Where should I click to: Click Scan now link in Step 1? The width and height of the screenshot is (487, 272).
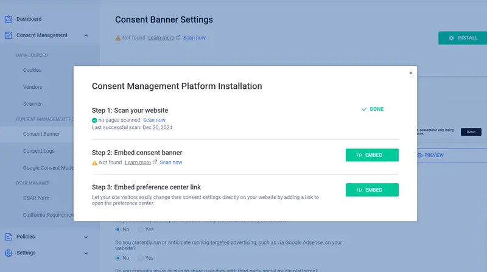tap(154, 120)
